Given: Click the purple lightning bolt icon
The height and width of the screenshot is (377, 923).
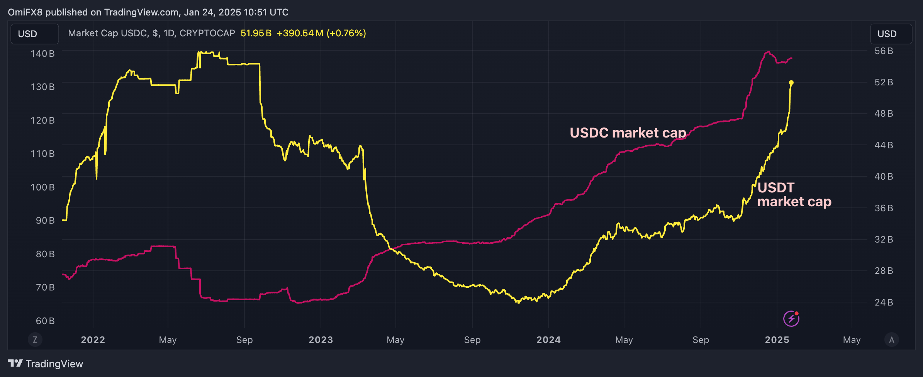Looking at the screenshot, I should pyautogui.click(x=791, y=319).
